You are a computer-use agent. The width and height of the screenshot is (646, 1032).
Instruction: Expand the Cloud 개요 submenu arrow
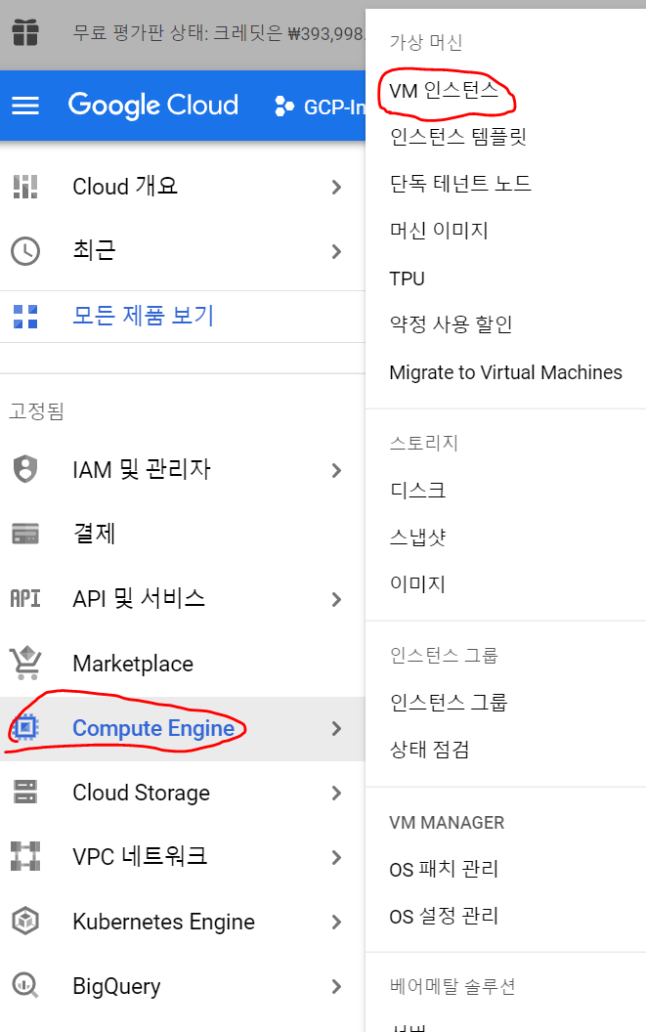(336, 187)
